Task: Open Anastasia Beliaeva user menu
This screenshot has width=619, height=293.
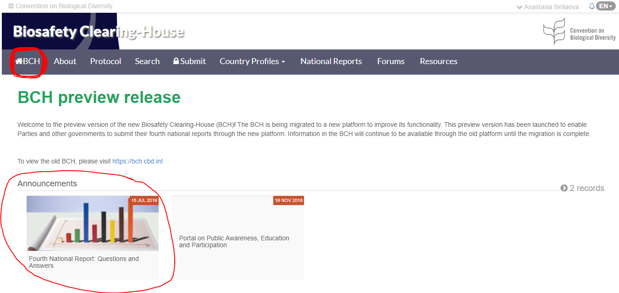Action: click(547, 7)
